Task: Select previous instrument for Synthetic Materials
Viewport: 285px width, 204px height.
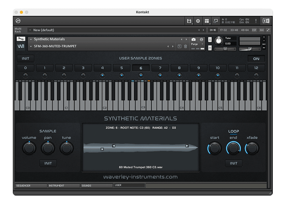Action: pos(181,40)
